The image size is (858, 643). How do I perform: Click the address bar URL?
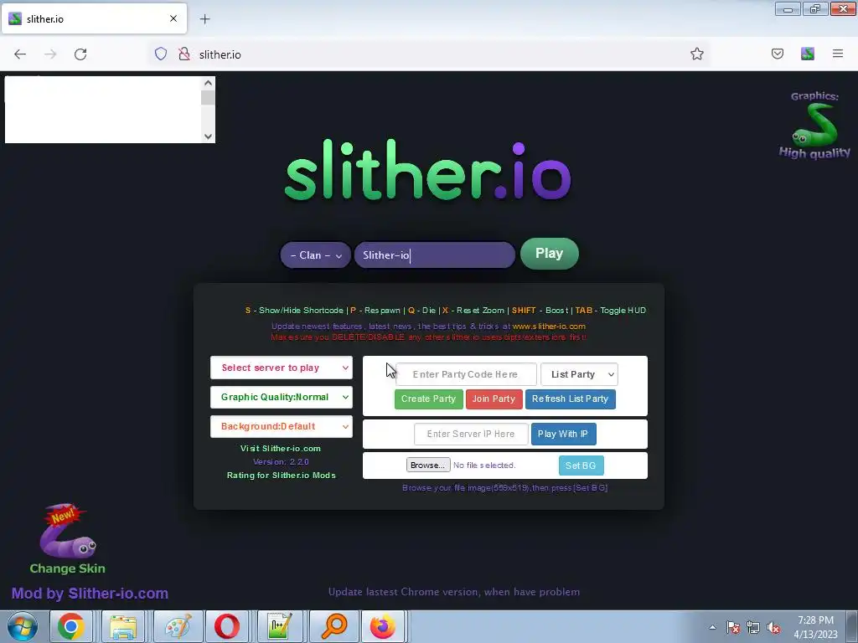point(220,54)
